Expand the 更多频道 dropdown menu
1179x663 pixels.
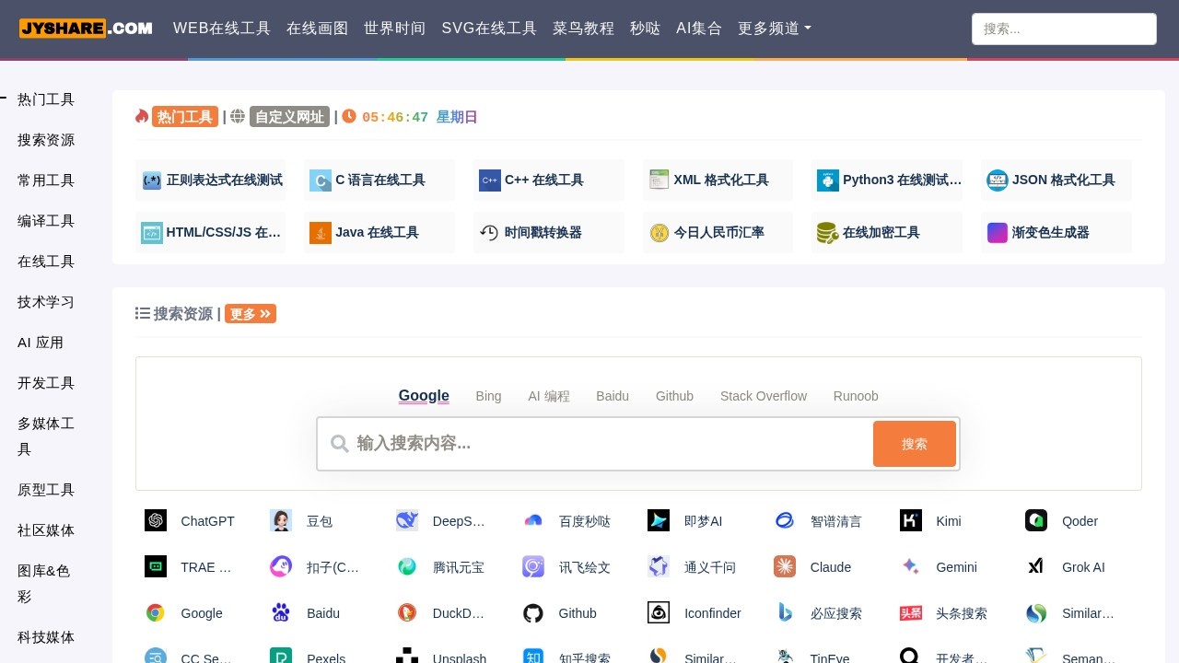pos(774,29)
